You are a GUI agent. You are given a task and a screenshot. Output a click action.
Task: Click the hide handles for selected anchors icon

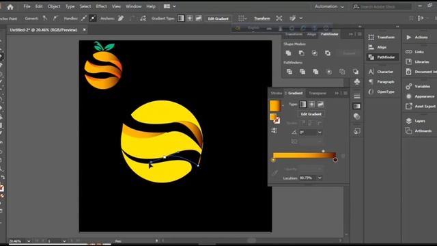click(93, 18)
